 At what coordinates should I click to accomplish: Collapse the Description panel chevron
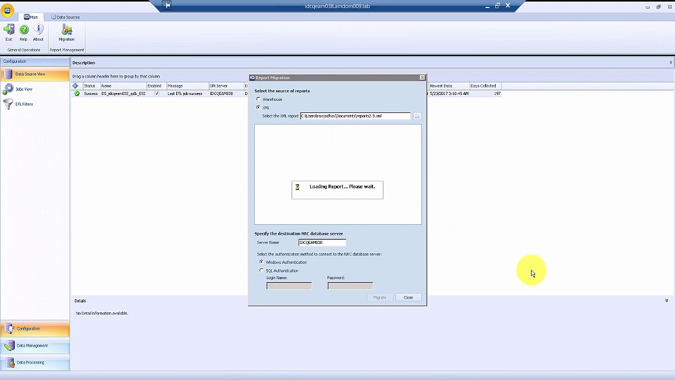[x=671, y=62]
